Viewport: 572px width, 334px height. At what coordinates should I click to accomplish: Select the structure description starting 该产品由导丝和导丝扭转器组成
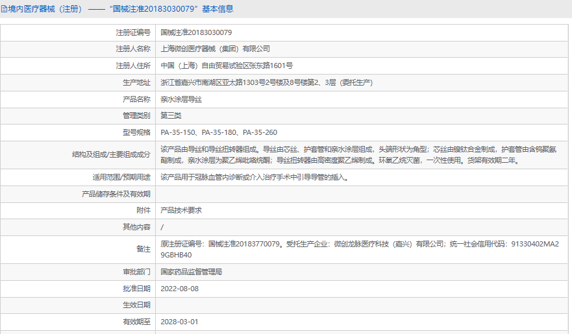[x=359, y=155]
